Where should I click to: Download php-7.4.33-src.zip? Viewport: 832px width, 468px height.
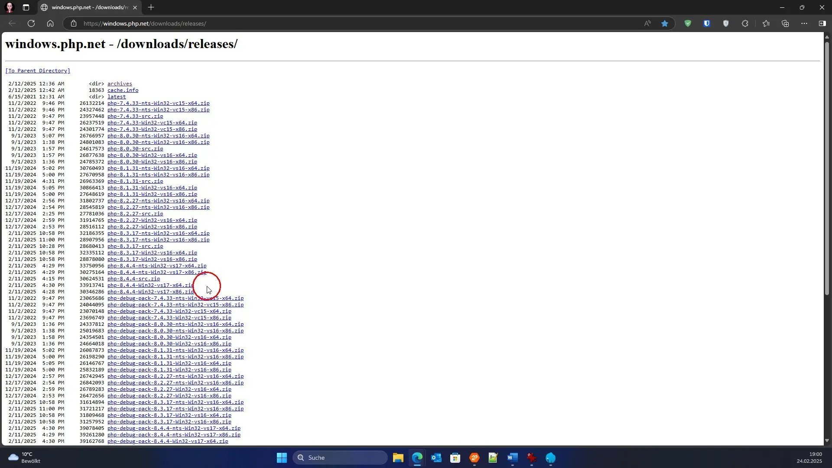coord(135,116)
